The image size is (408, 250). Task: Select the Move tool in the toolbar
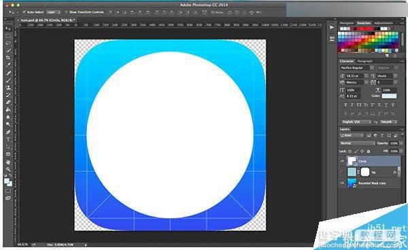8,29
